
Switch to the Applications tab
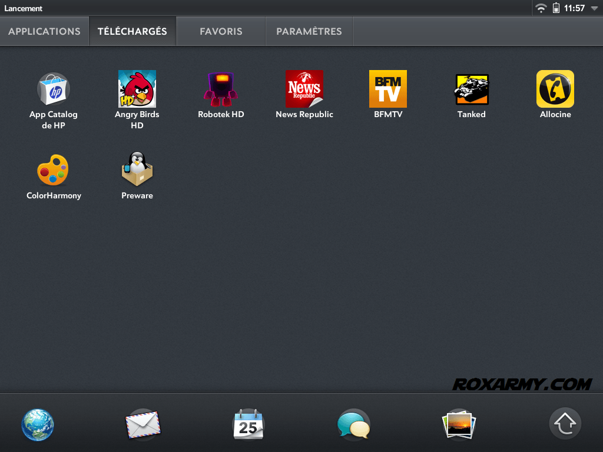coord(44,31)
